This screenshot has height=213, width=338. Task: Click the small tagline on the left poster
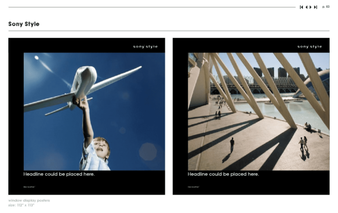[29, 187]
